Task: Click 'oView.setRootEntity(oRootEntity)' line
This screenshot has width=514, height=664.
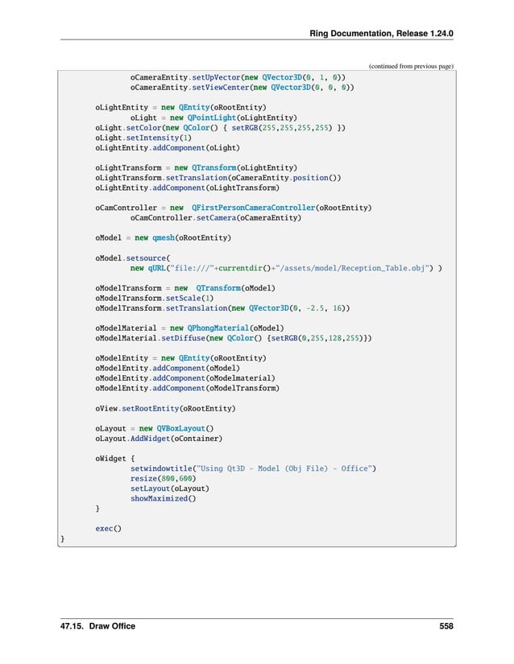Action: point(165,409)
